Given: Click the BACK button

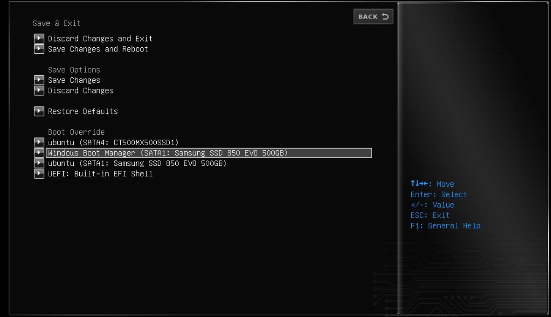Looking at the screenshot, I should pyautogui.click(x=373, y=17).
